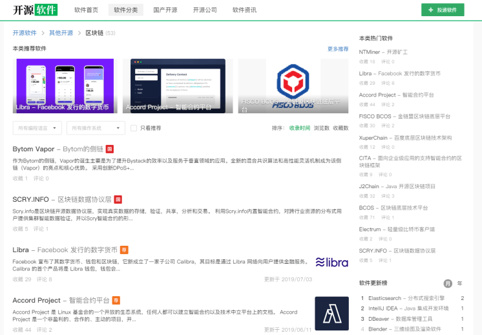The width and height of the screenshot is (482, 335).
Task: Click 评论 1 under SCRY.INFO list entry
Action: pyautogui.click(x=41, y=229)
